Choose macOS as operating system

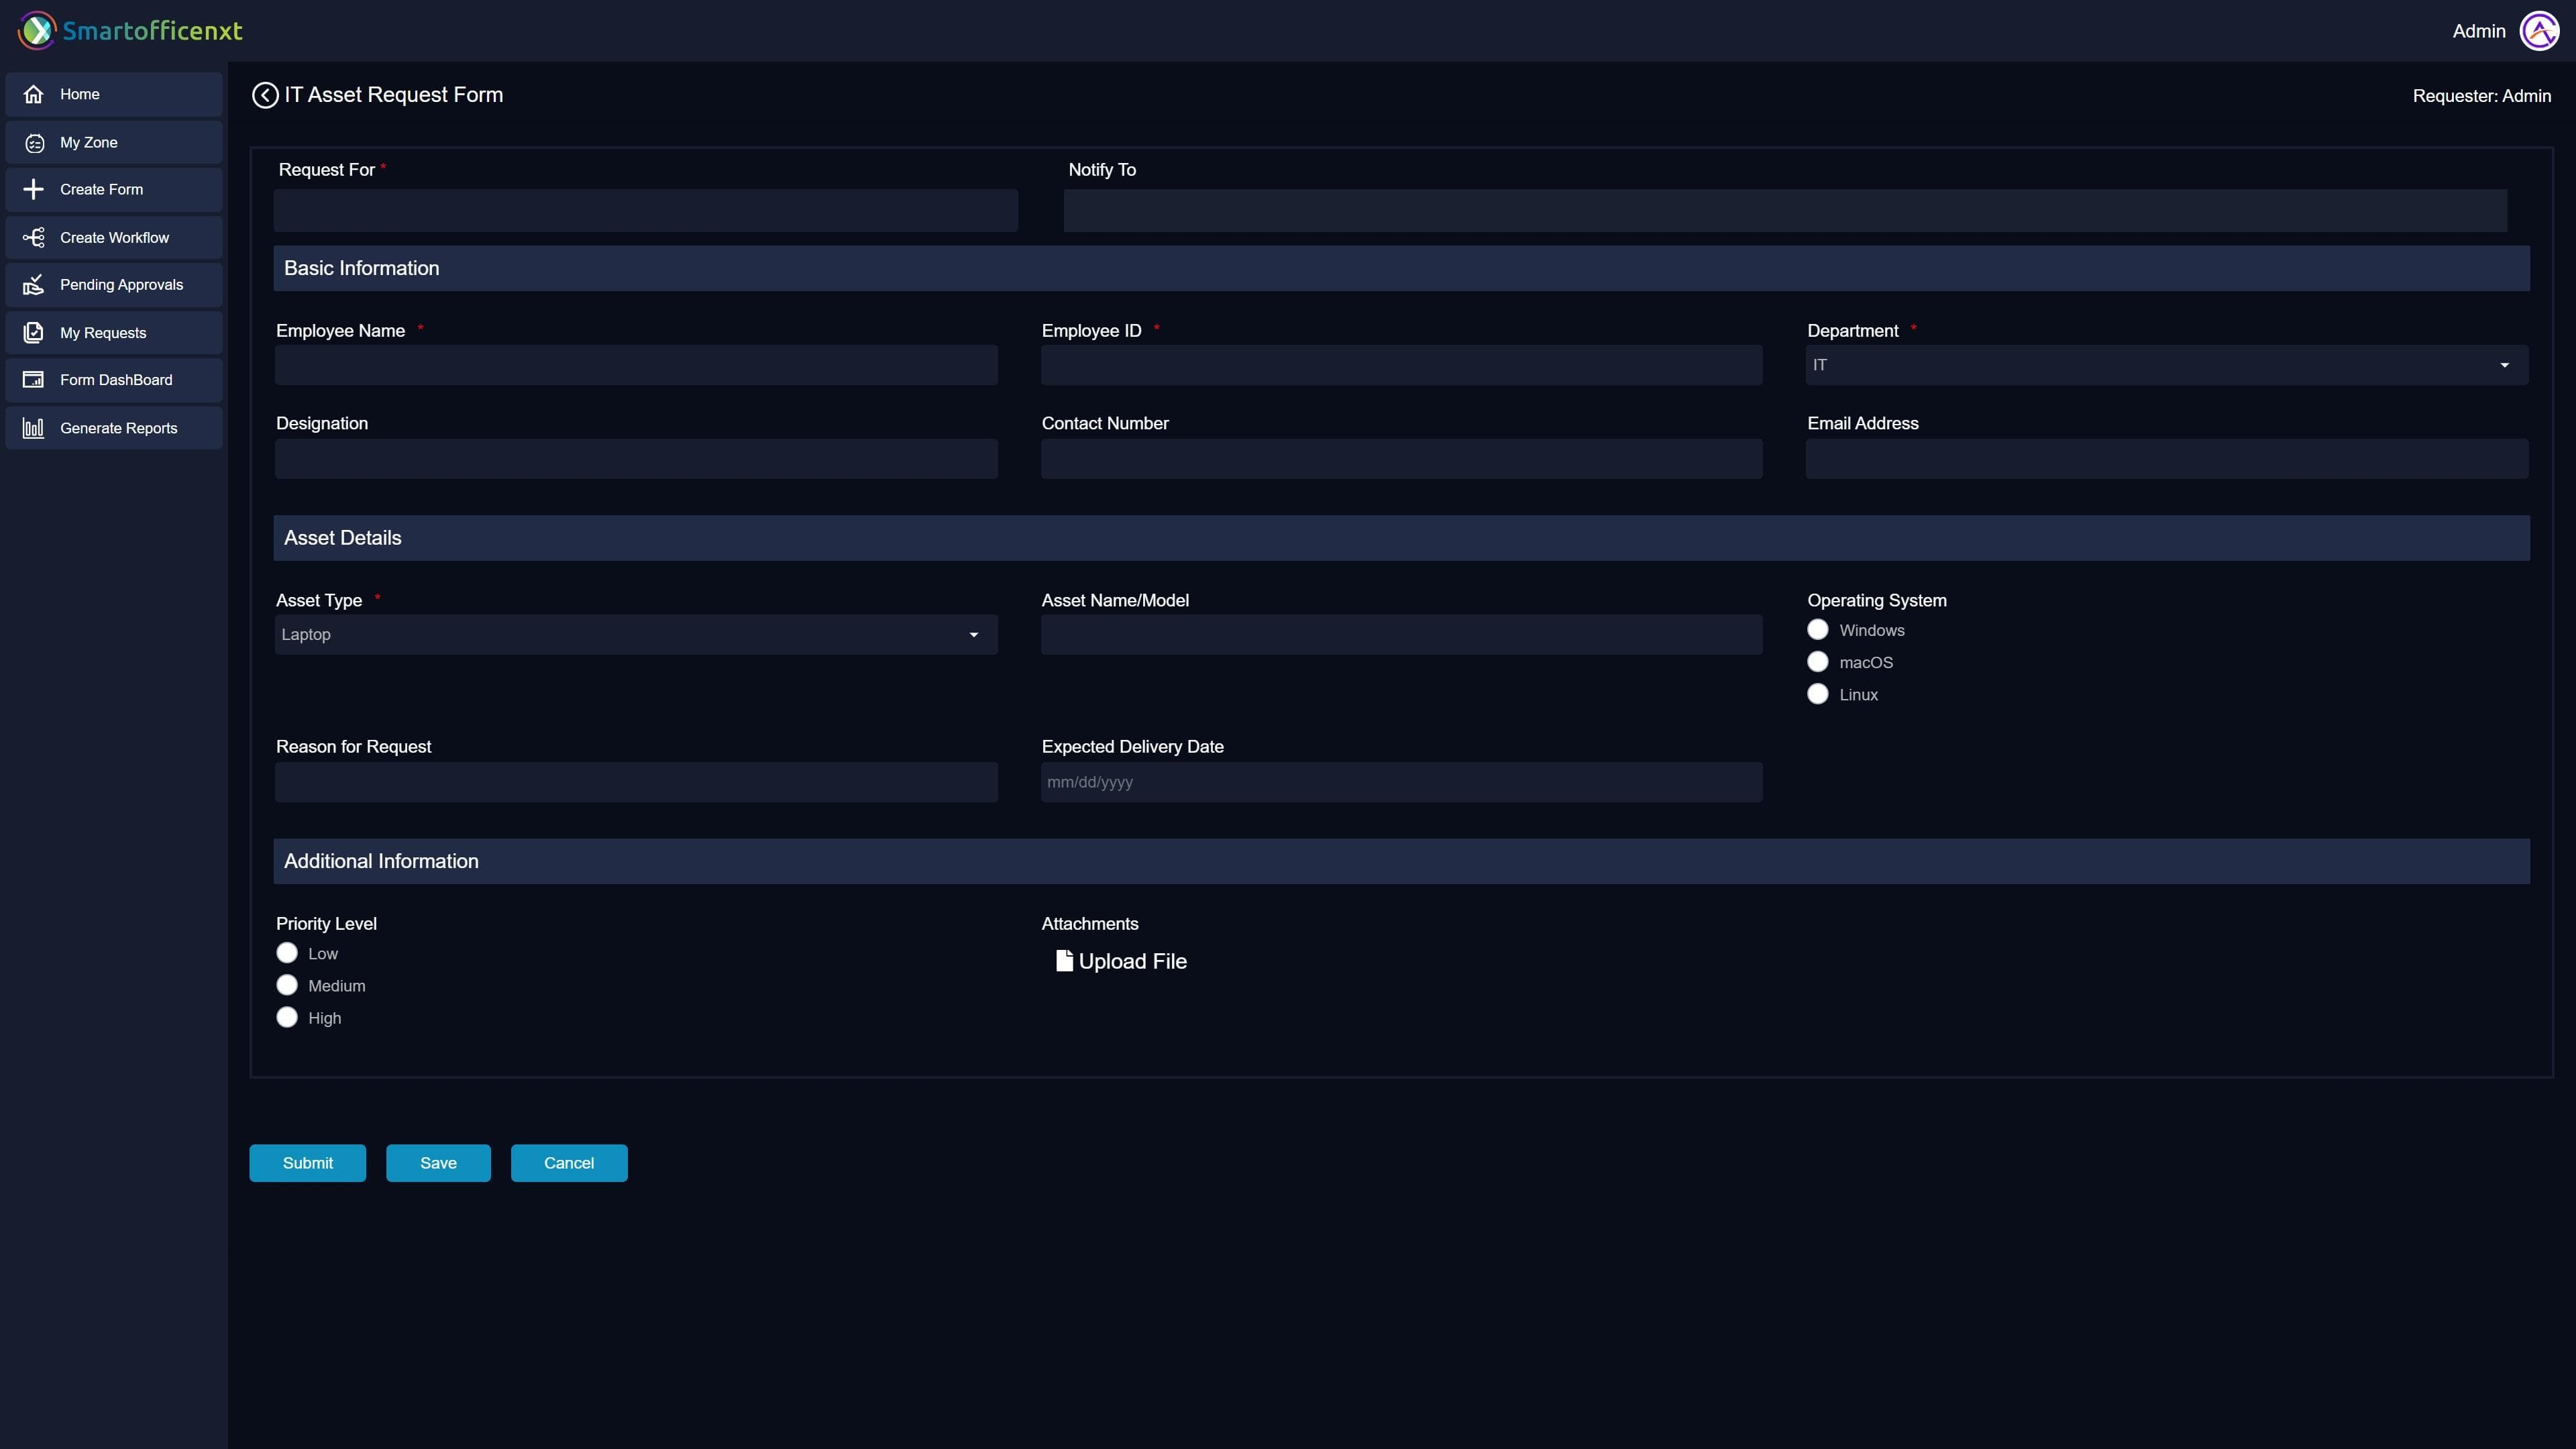click(1817, 661)
